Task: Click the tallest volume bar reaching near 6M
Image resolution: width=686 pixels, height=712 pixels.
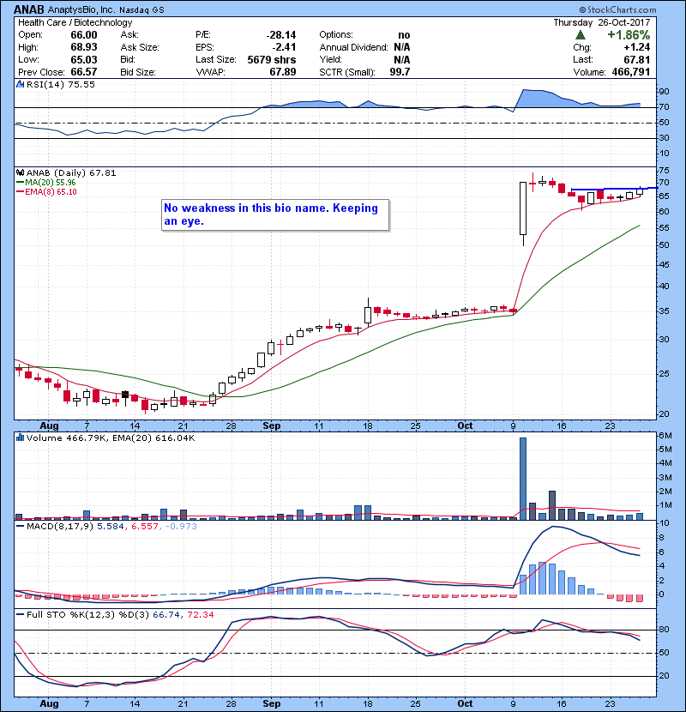Action: (522, 479)
